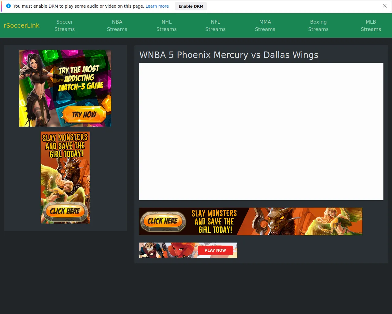Image resolution: width=392 pixels, height=314 pixels.
Task: Click the DRM notification info icon
Action: [8, 6]
